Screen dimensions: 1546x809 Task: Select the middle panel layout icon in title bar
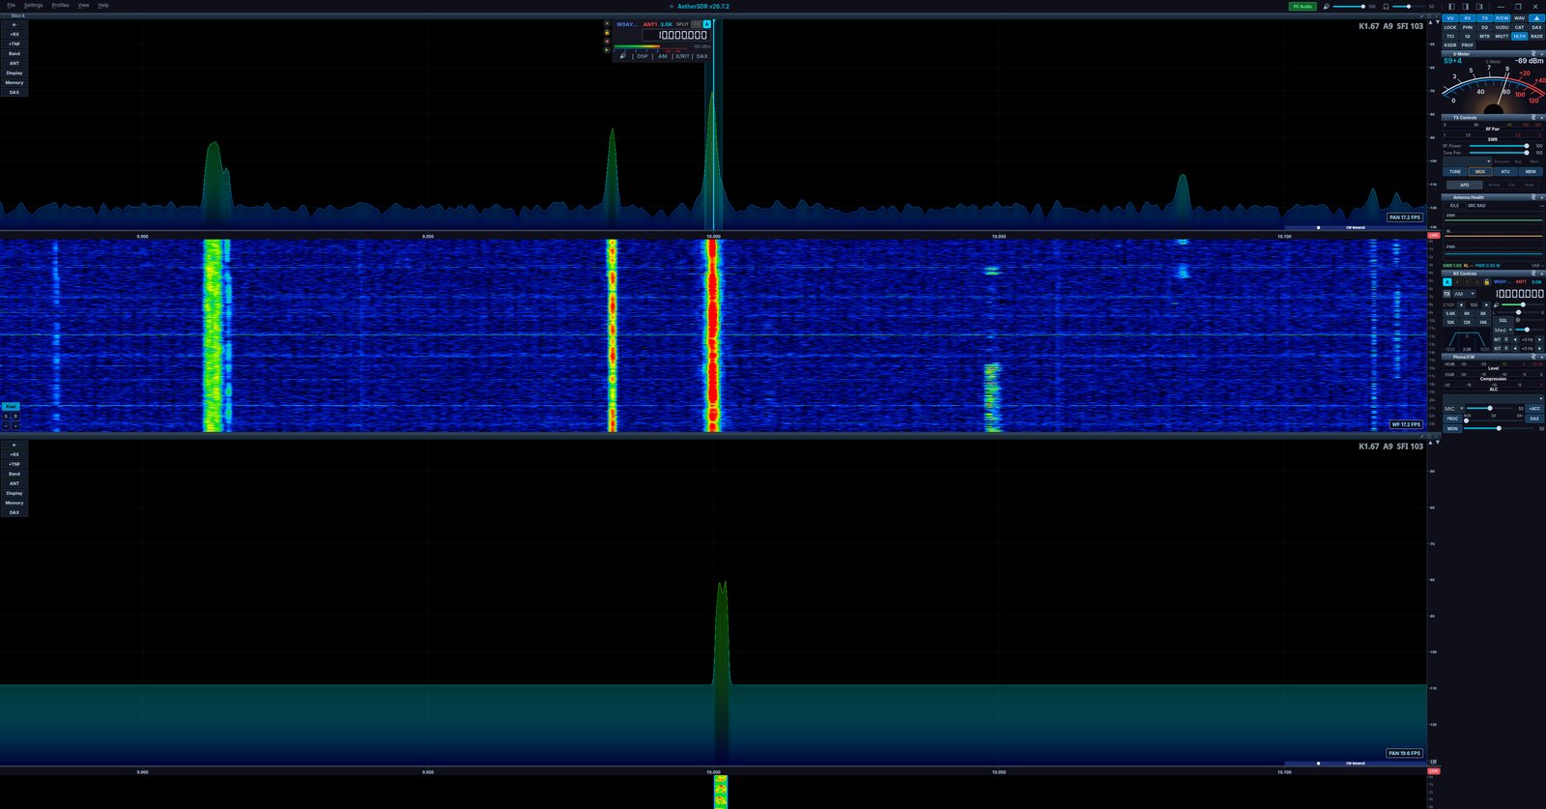coord(1465,7)
